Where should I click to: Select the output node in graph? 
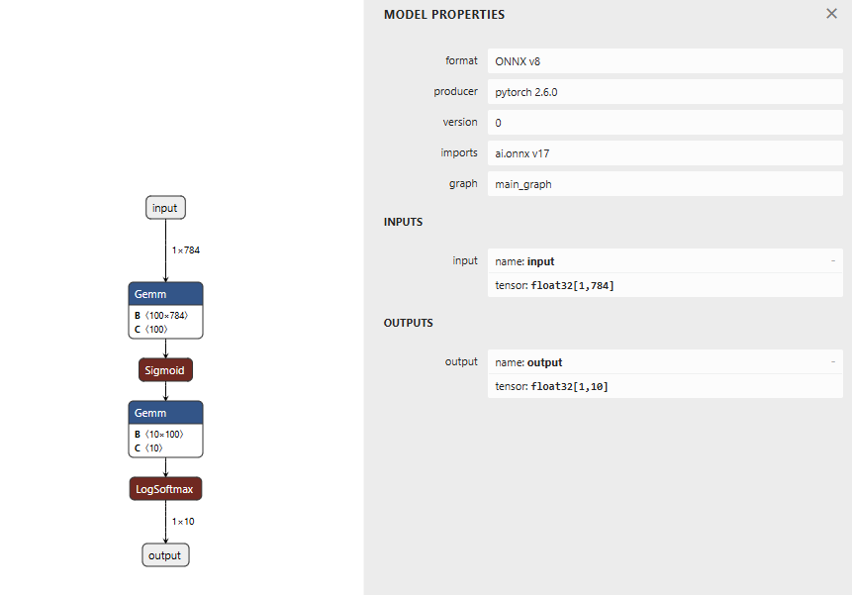pyautogui.click(x=165, y=555)
